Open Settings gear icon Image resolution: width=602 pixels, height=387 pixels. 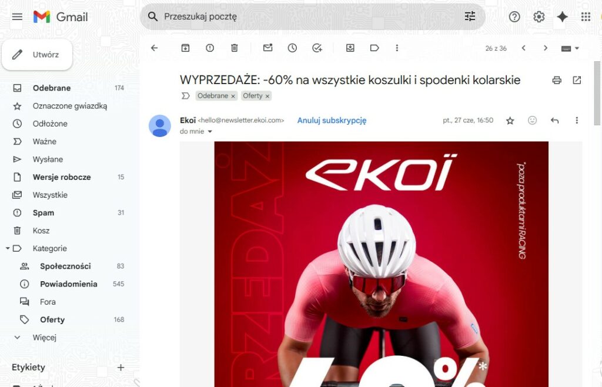(x=539, y=16)
